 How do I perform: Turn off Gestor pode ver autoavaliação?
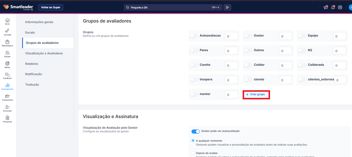click(x=195, y=131)
